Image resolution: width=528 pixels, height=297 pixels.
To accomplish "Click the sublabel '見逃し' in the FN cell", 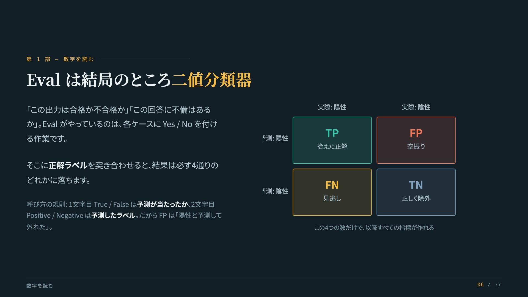I will click(332, 198).
